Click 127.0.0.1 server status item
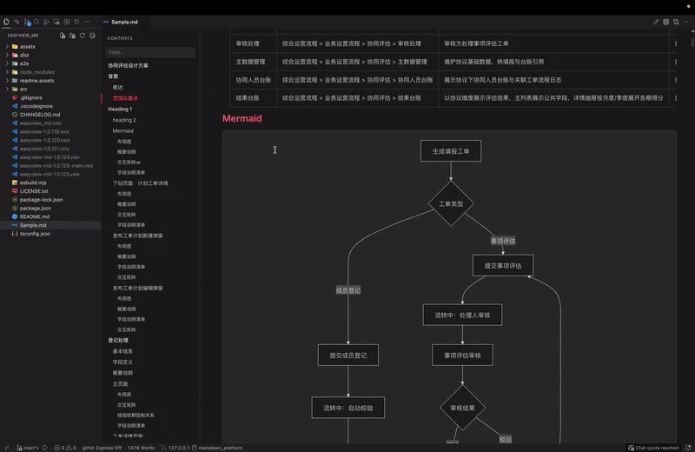Screen dimensions: 695x452 click(x=175, y=448)
